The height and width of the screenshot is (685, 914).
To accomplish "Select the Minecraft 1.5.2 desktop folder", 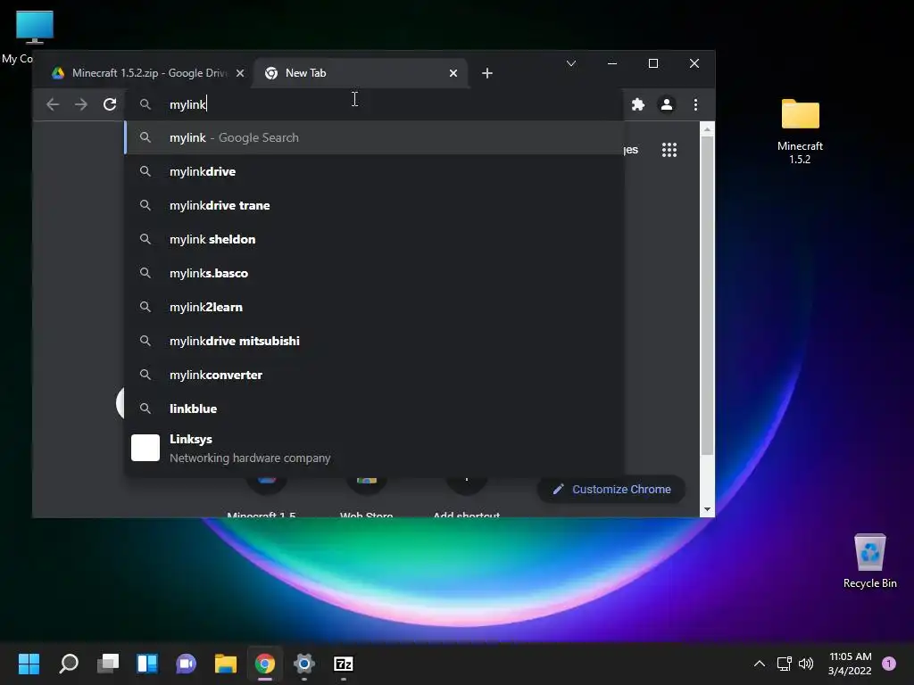I will point(800,131).
